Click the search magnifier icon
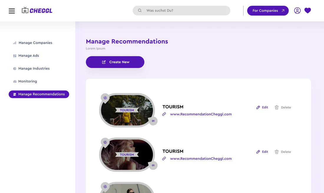Viewport: 324px width, 193px height. [140, 11]
